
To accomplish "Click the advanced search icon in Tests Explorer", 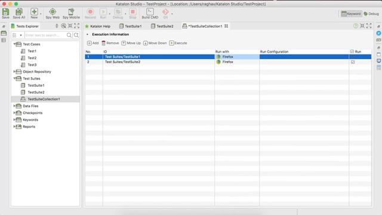I will click(76, 35).
